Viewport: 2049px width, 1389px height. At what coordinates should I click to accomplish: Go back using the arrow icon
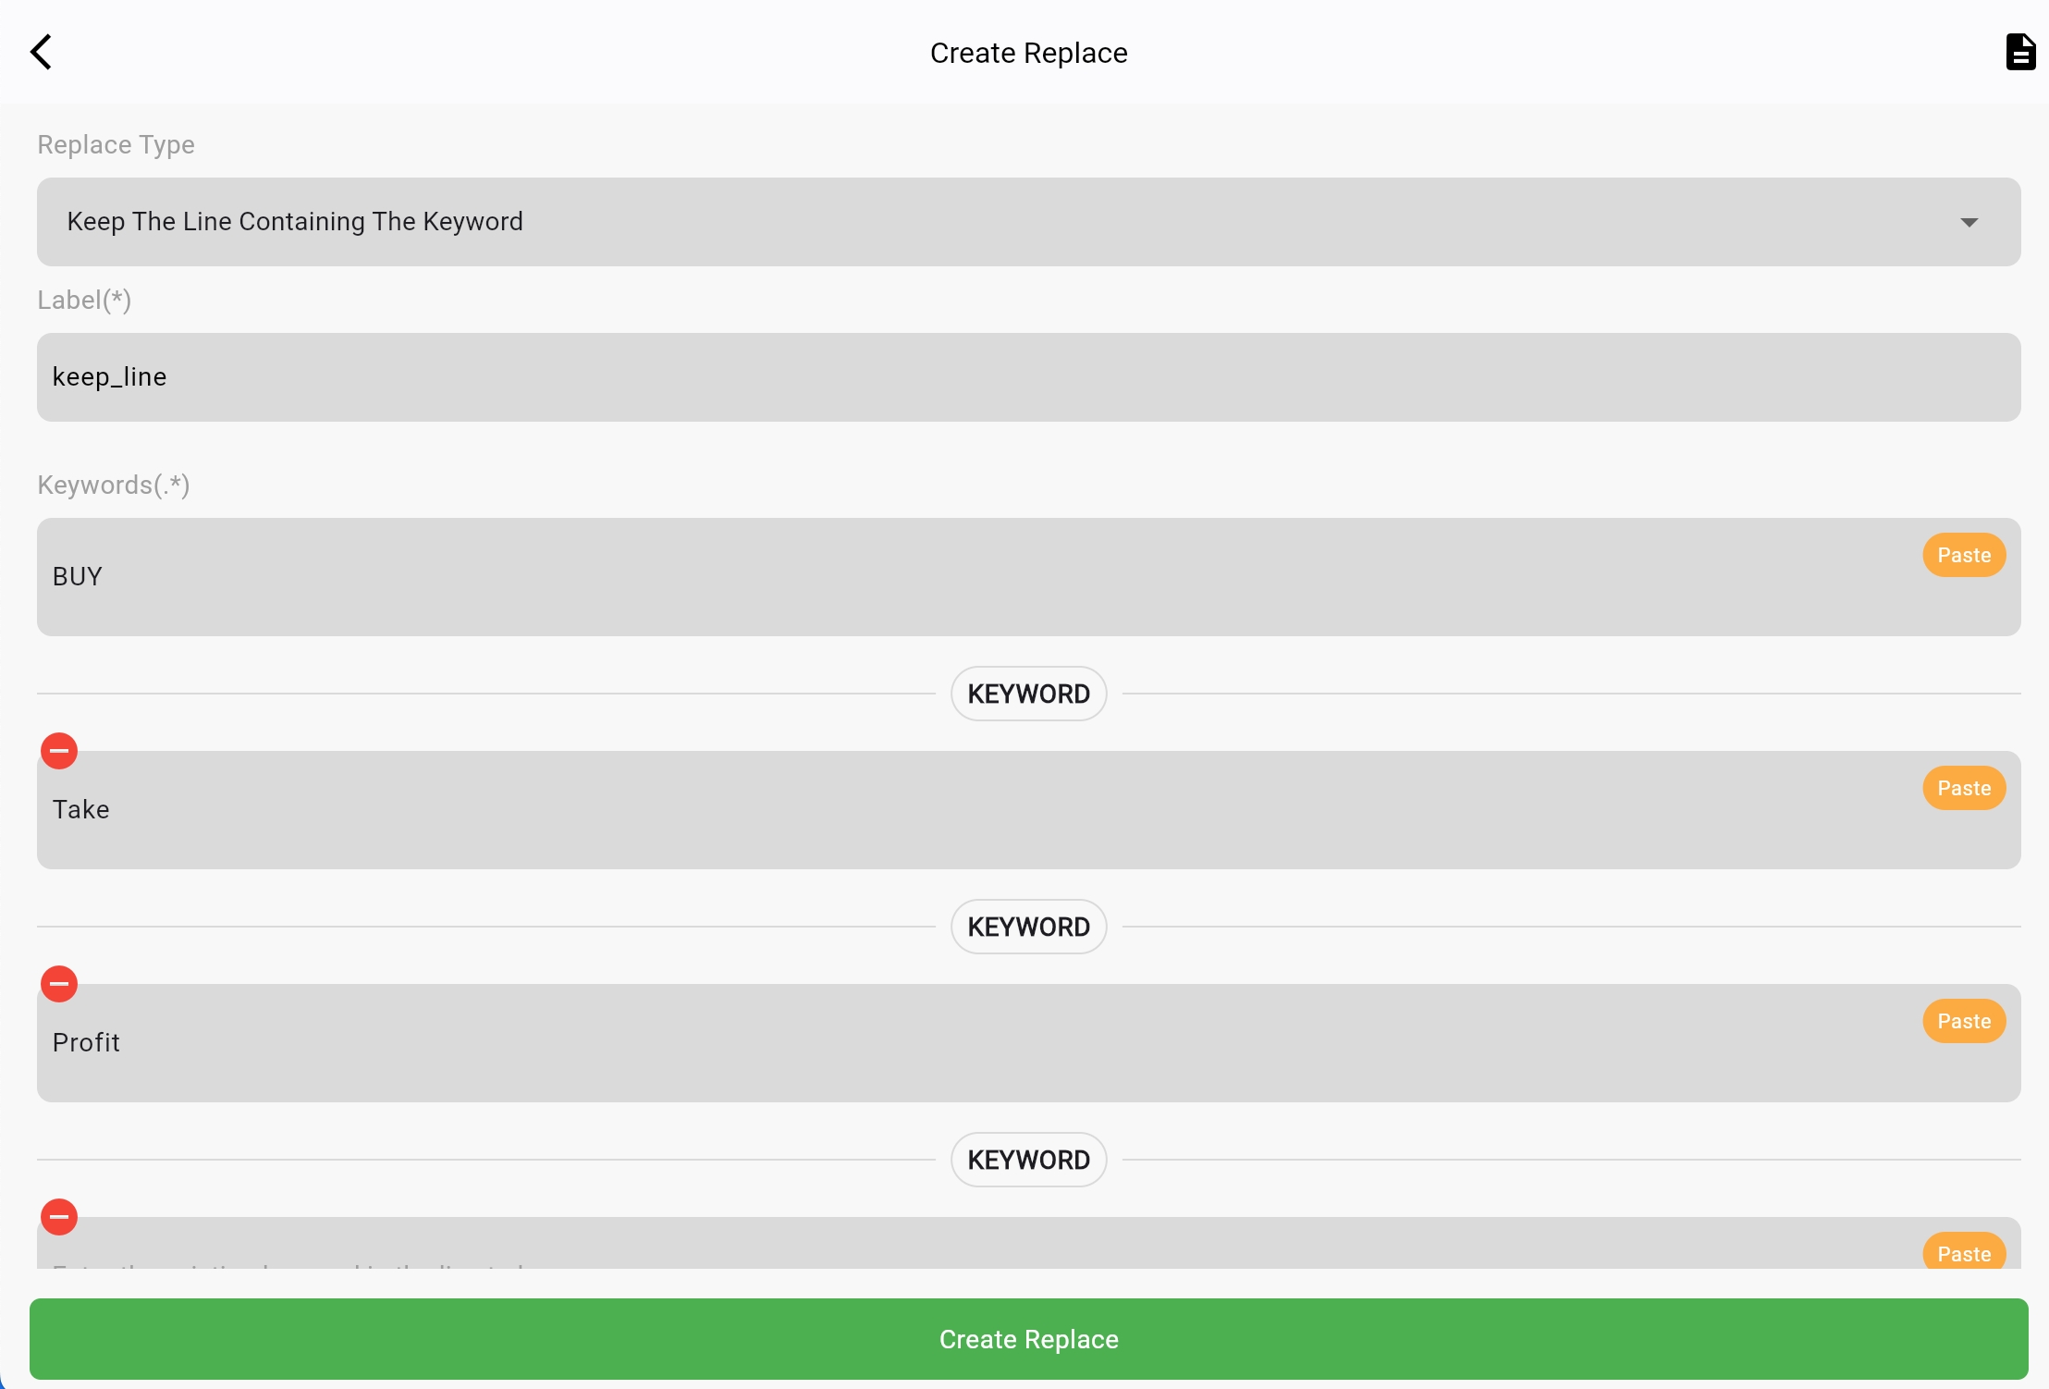tap(42, 52)
